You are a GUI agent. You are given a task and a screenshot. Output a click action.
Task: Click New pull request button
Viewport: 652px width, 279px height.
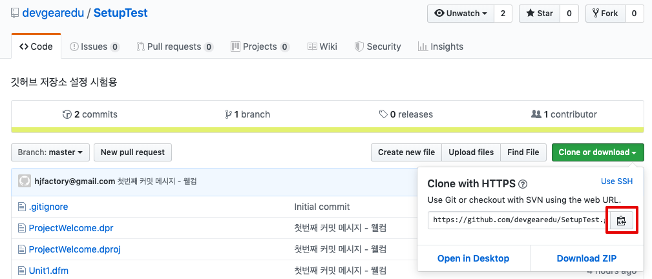pos(132,152)
